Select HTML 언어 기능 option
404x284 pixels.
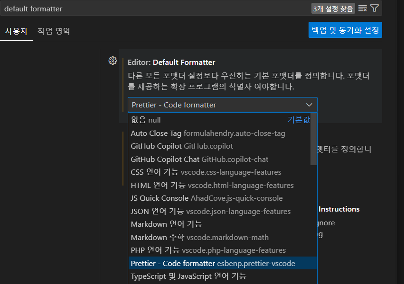tap(223, 185)
